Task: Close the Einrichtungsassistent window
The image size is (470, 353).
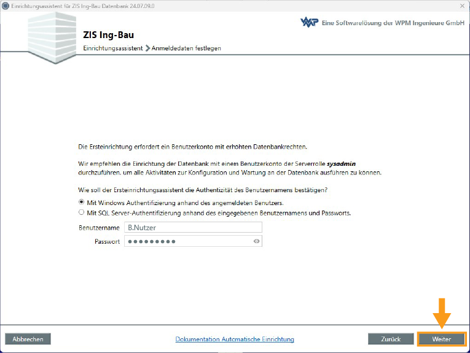Action: [461, 5]
